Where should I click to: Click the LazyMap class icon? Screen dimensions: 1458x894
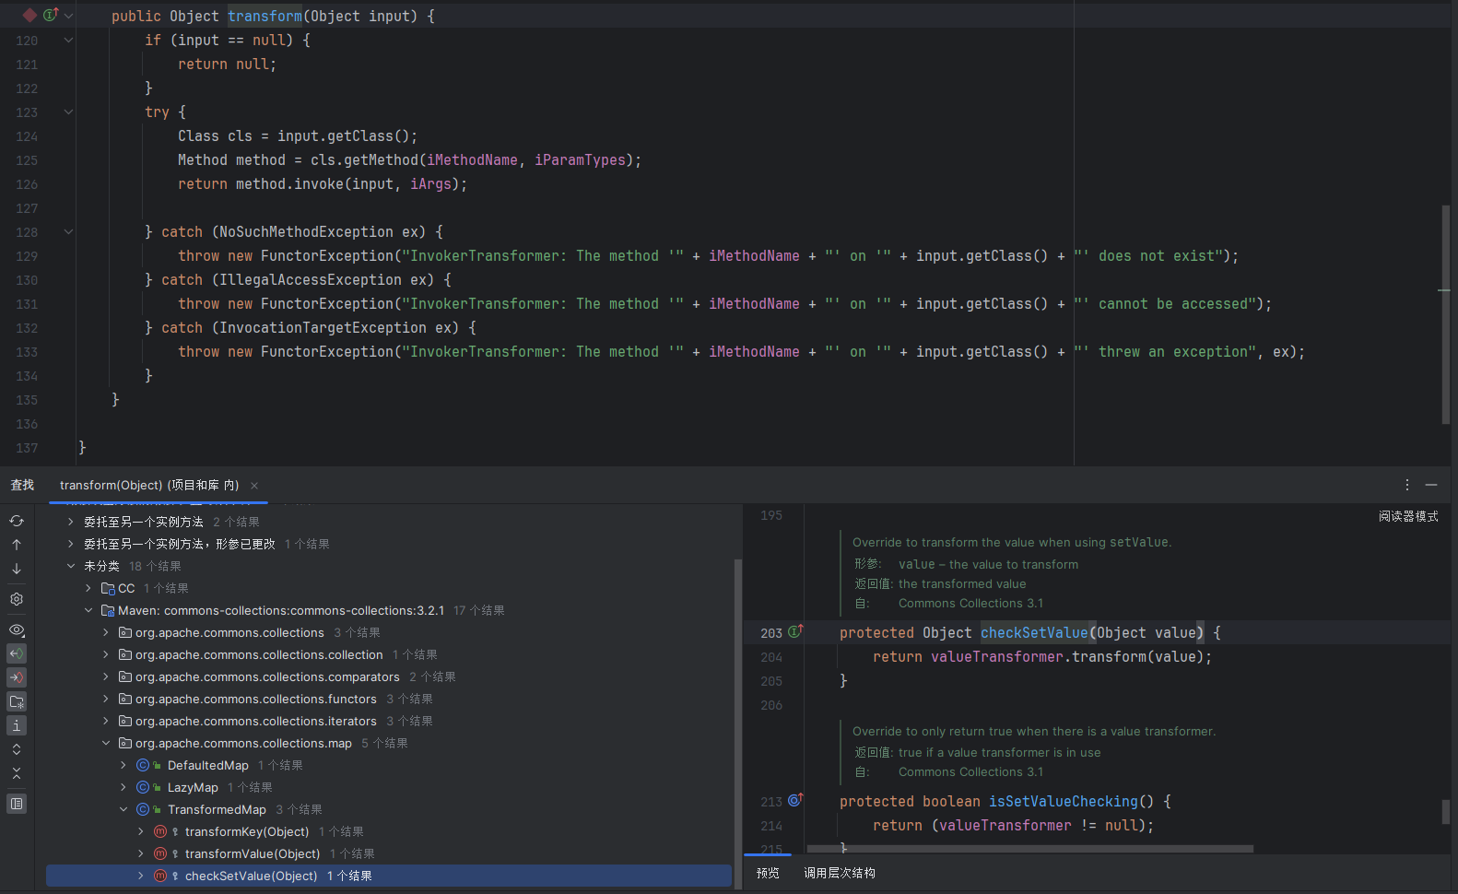point(143,787)
